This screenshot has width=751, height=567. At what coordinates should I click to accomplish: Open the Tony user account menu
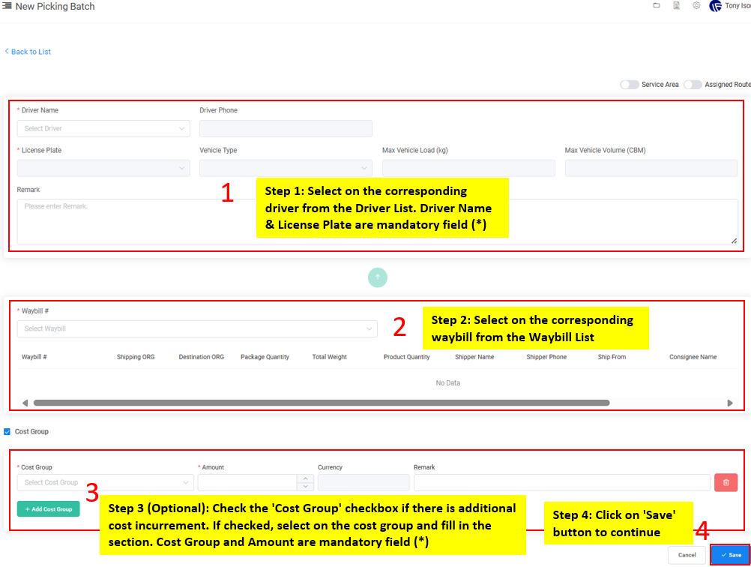(738, 6)
